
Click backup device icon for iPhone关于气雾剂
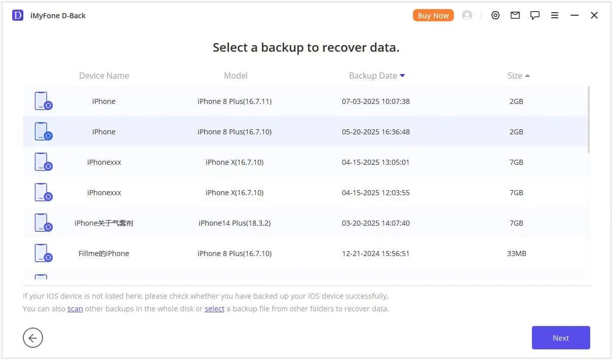(43, 223)
